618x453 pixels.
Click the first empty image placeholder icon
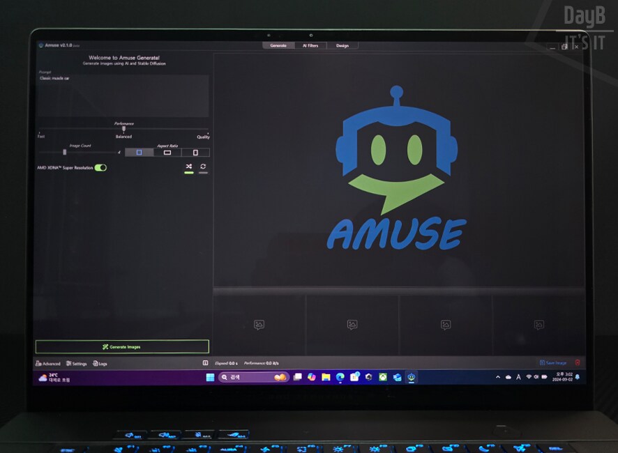(x=259, y=324)
